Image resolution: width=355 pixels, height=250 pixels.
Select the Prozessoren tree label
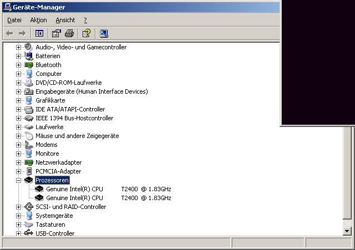coord(52,180)
